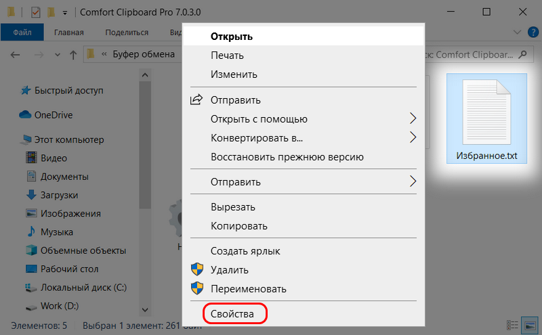
Task: Click the Forward navigation arrow
Action: coord(39,55)
